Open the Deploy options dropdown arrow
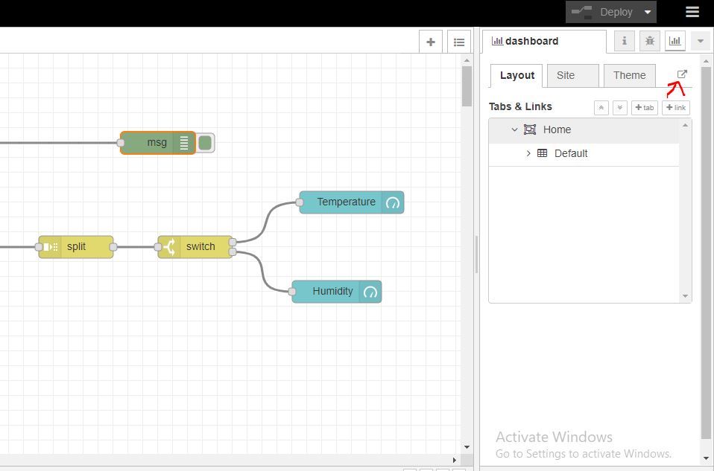This screenshot has width=714, height=471. click(648, 12)
